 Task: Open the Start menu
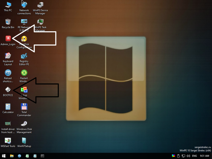coord(4,156)
